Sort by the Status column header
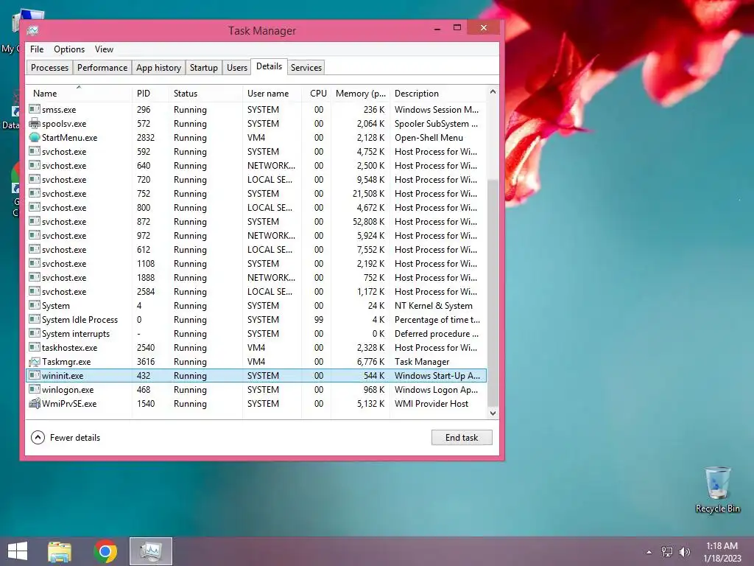 coord(206,94)
